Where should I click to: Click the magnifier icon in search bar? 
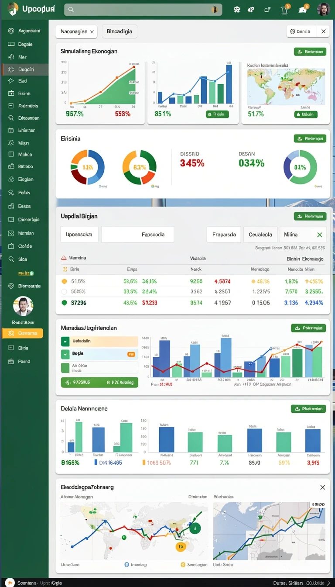(x=71, y=9)
